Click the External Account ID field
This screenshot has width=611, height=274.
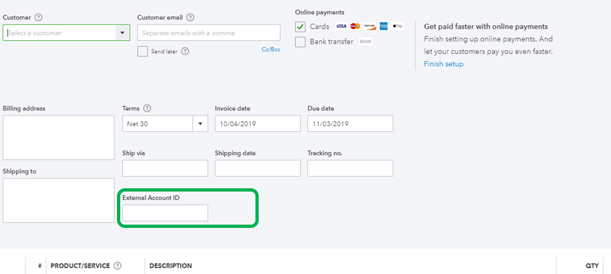[165, 213]
